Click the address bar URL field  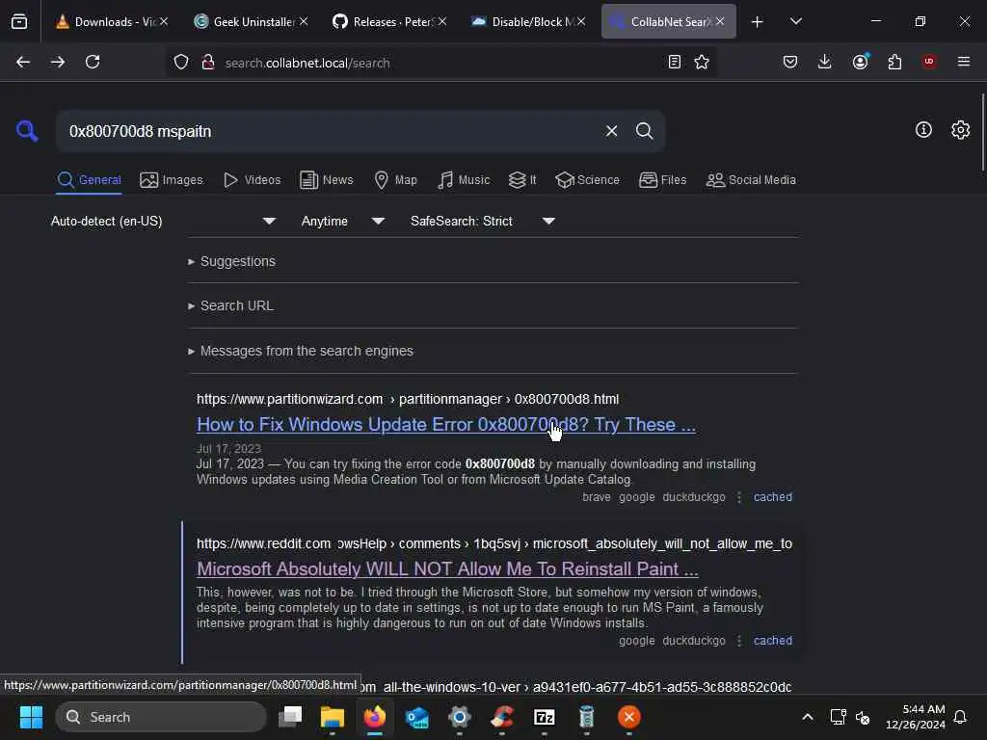(x=440, y=63)
